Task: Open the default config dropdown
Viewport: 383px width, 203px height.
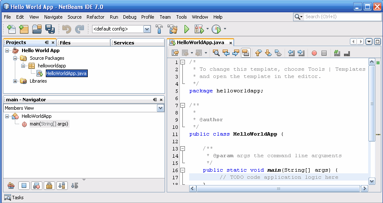Action: (147, 29)
